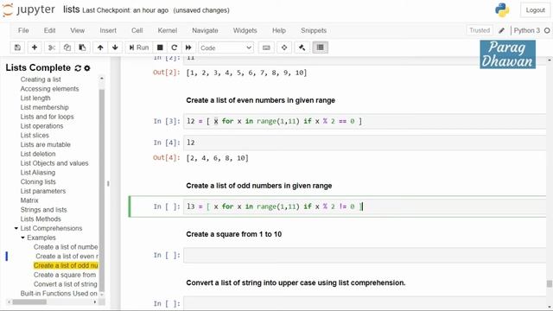Insert a cell below with plus icon

click(35, 48)
